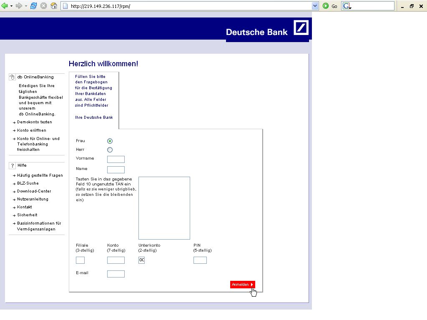Viewport: 427px width, 320px height.
Task: Click the browser Forward arrow icon
Action: 19,6
